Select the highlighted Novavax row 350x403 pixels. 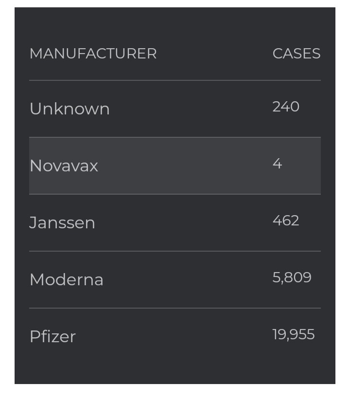click(175, 166)
